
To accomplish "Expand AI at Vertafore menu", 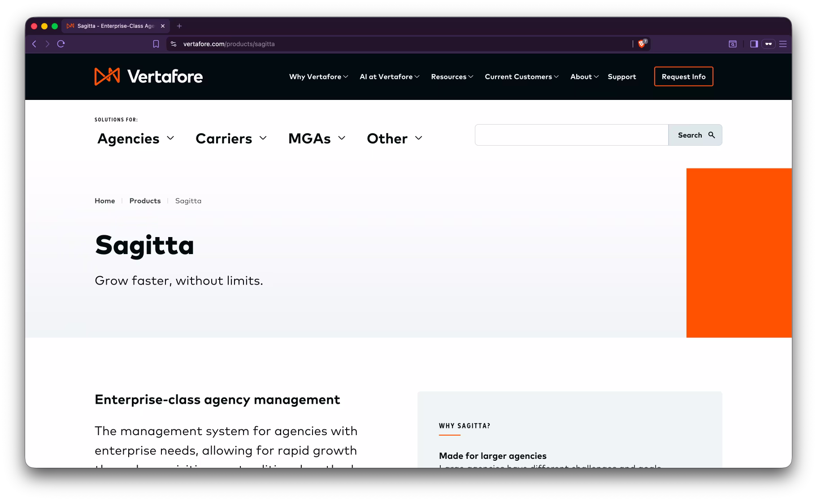I will (389, 77).
